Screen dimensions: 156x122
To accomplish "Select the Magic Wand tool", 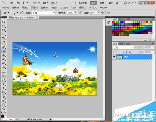I will (4, 34).
